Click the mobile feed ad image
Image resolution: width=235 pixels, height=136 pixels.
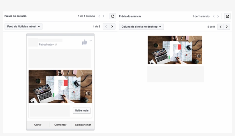point(60,86)
